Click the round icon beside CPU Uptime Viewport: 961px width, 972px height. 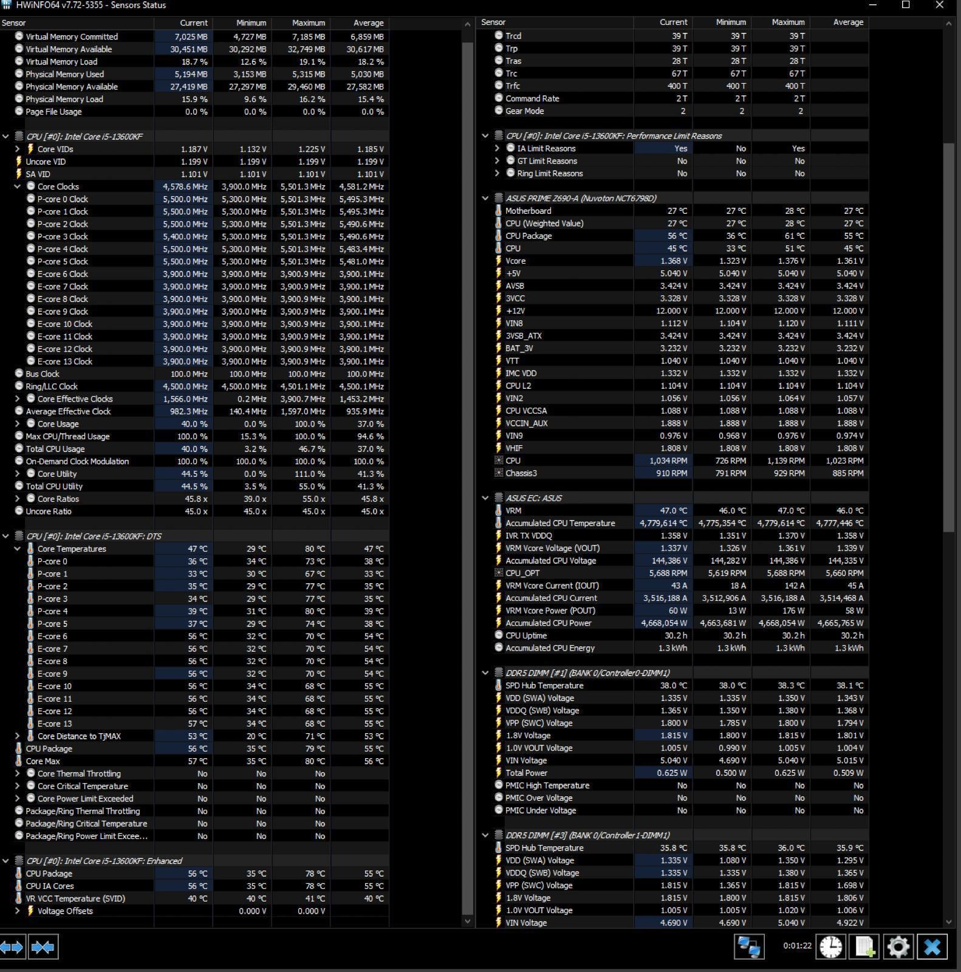(x=499, y=635)
